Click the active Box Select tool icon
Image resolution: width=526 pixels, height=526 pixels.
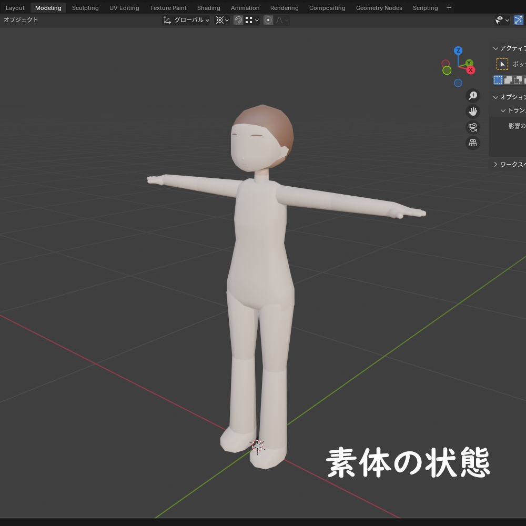point(503,64)
